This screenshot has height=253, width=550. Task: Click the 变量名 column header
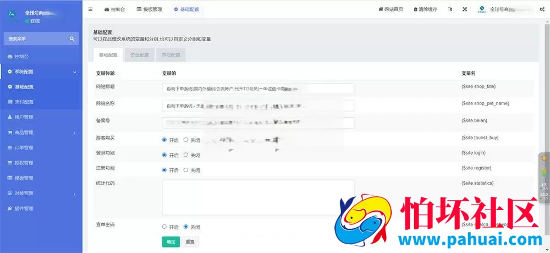pos(468,73)
